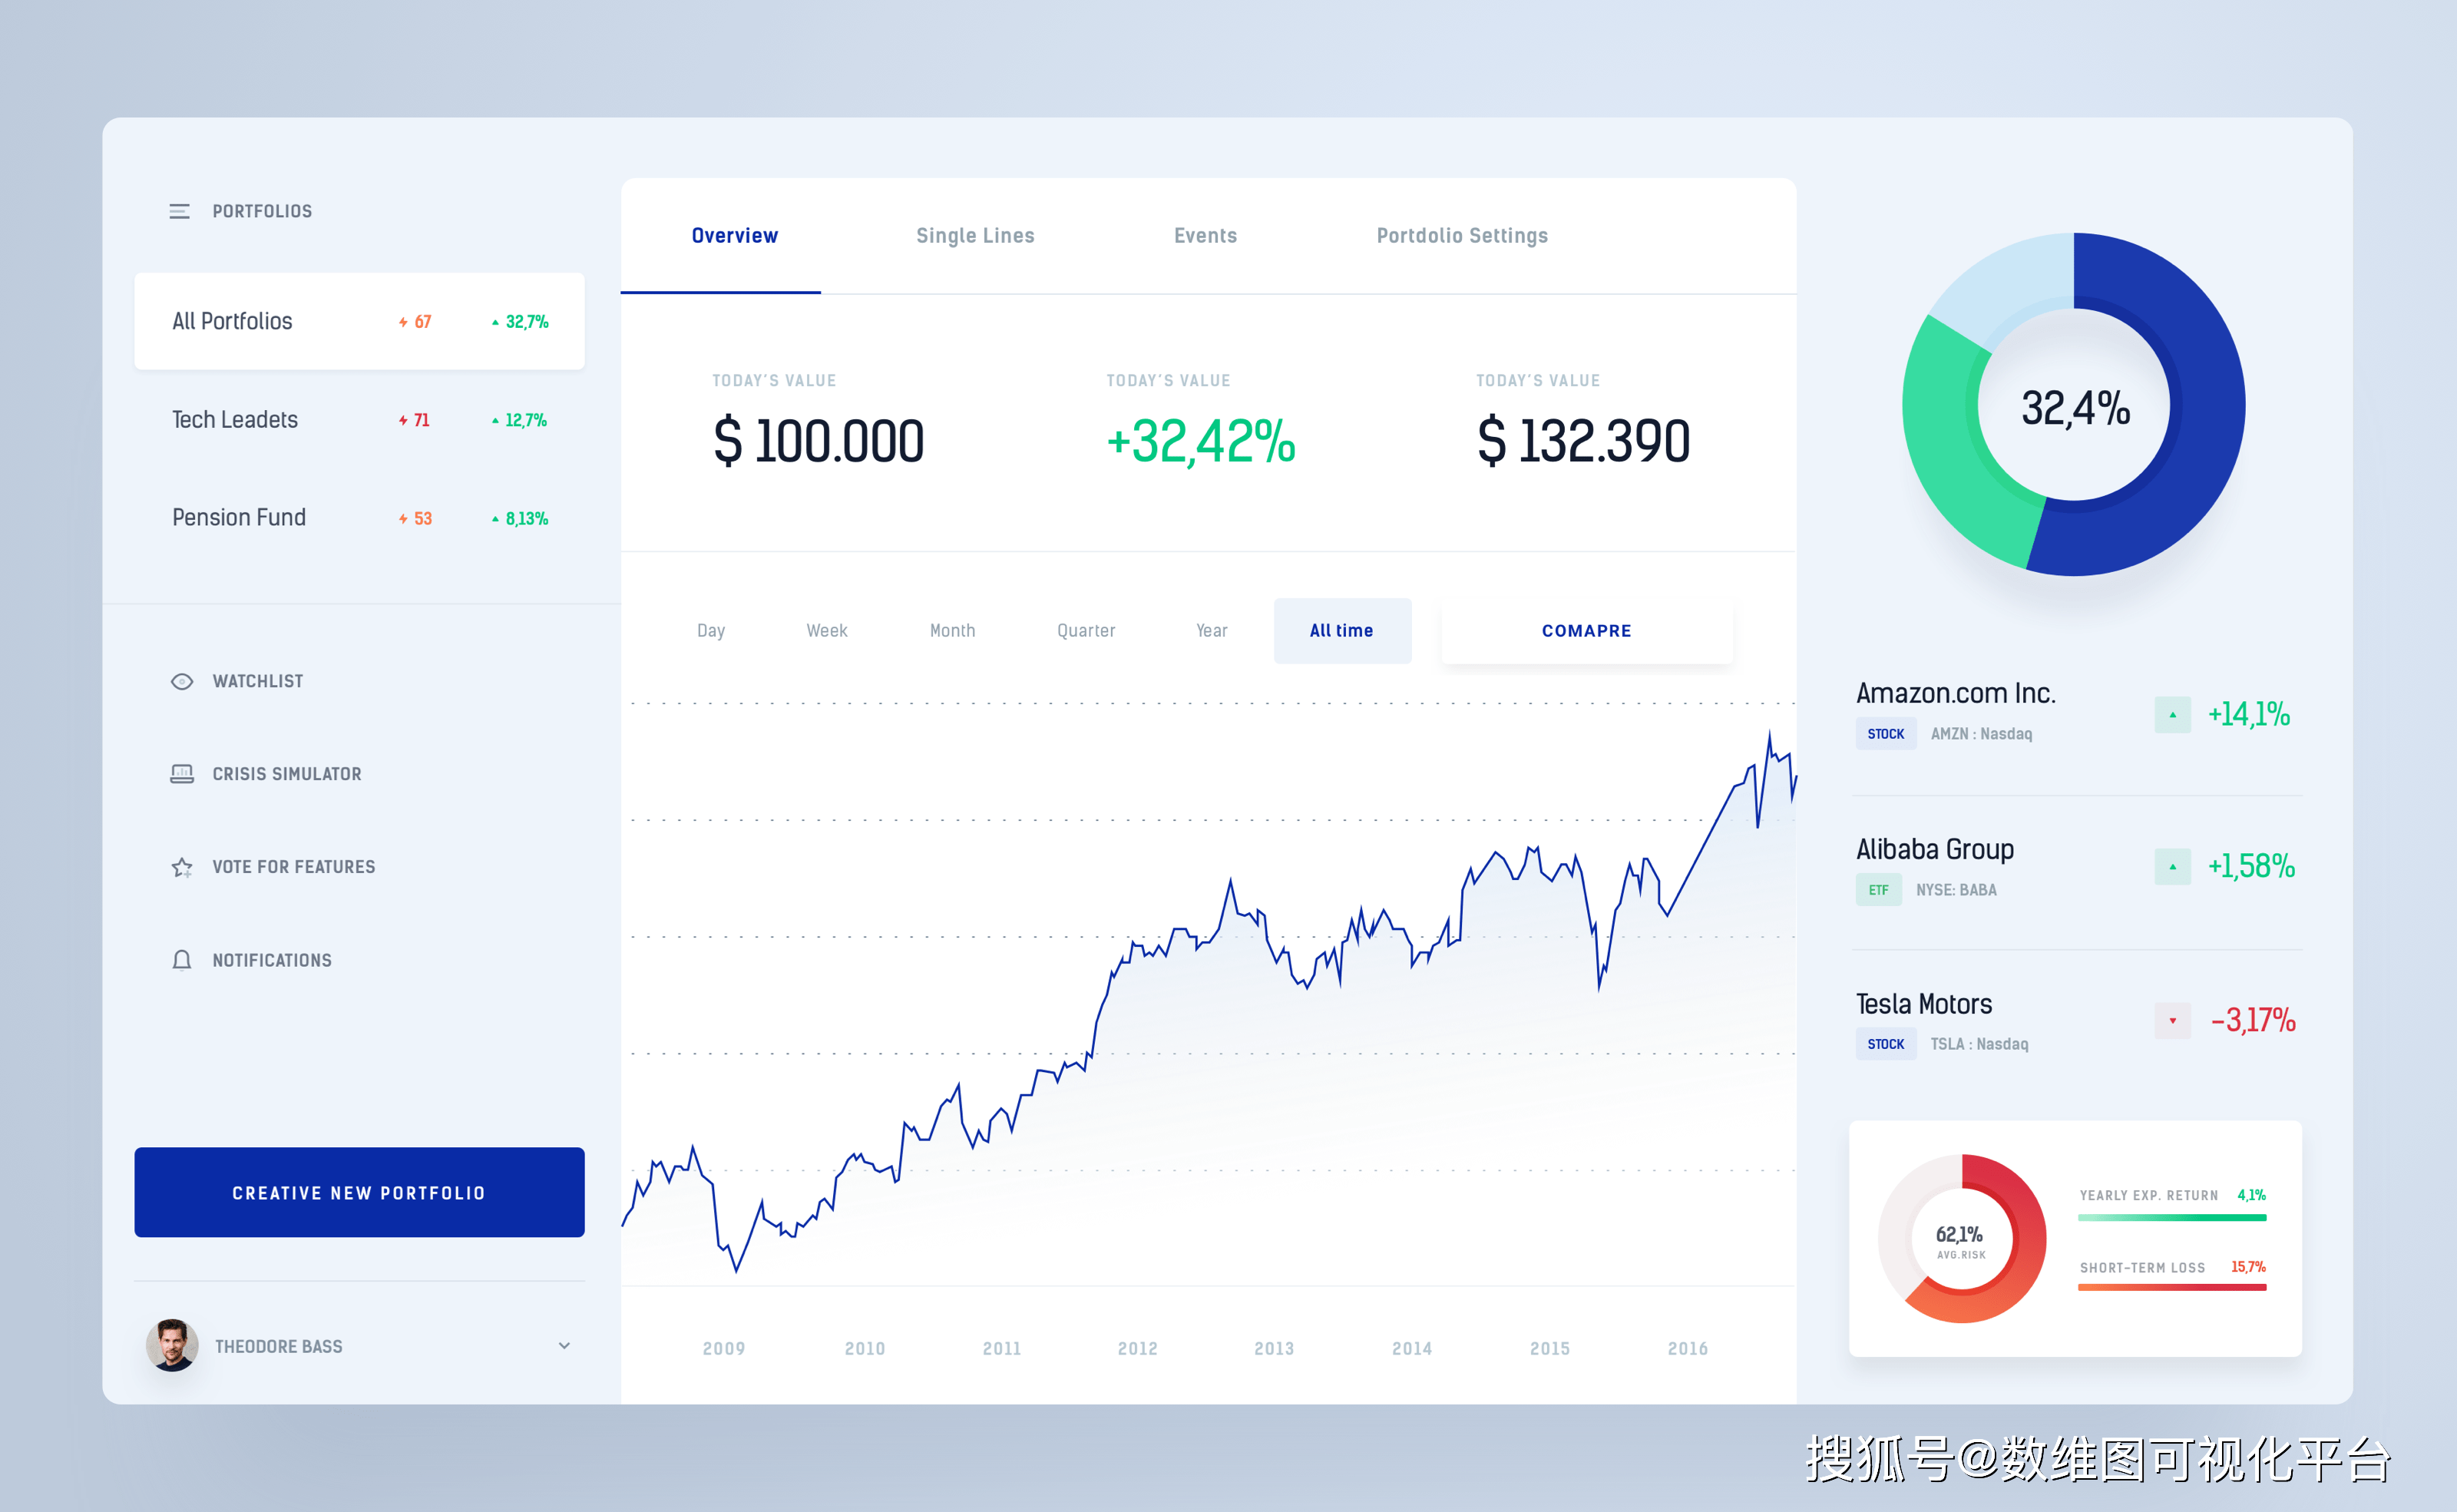Switch to the Single Lines tab

pyautogui.click(x=976, y=233)
